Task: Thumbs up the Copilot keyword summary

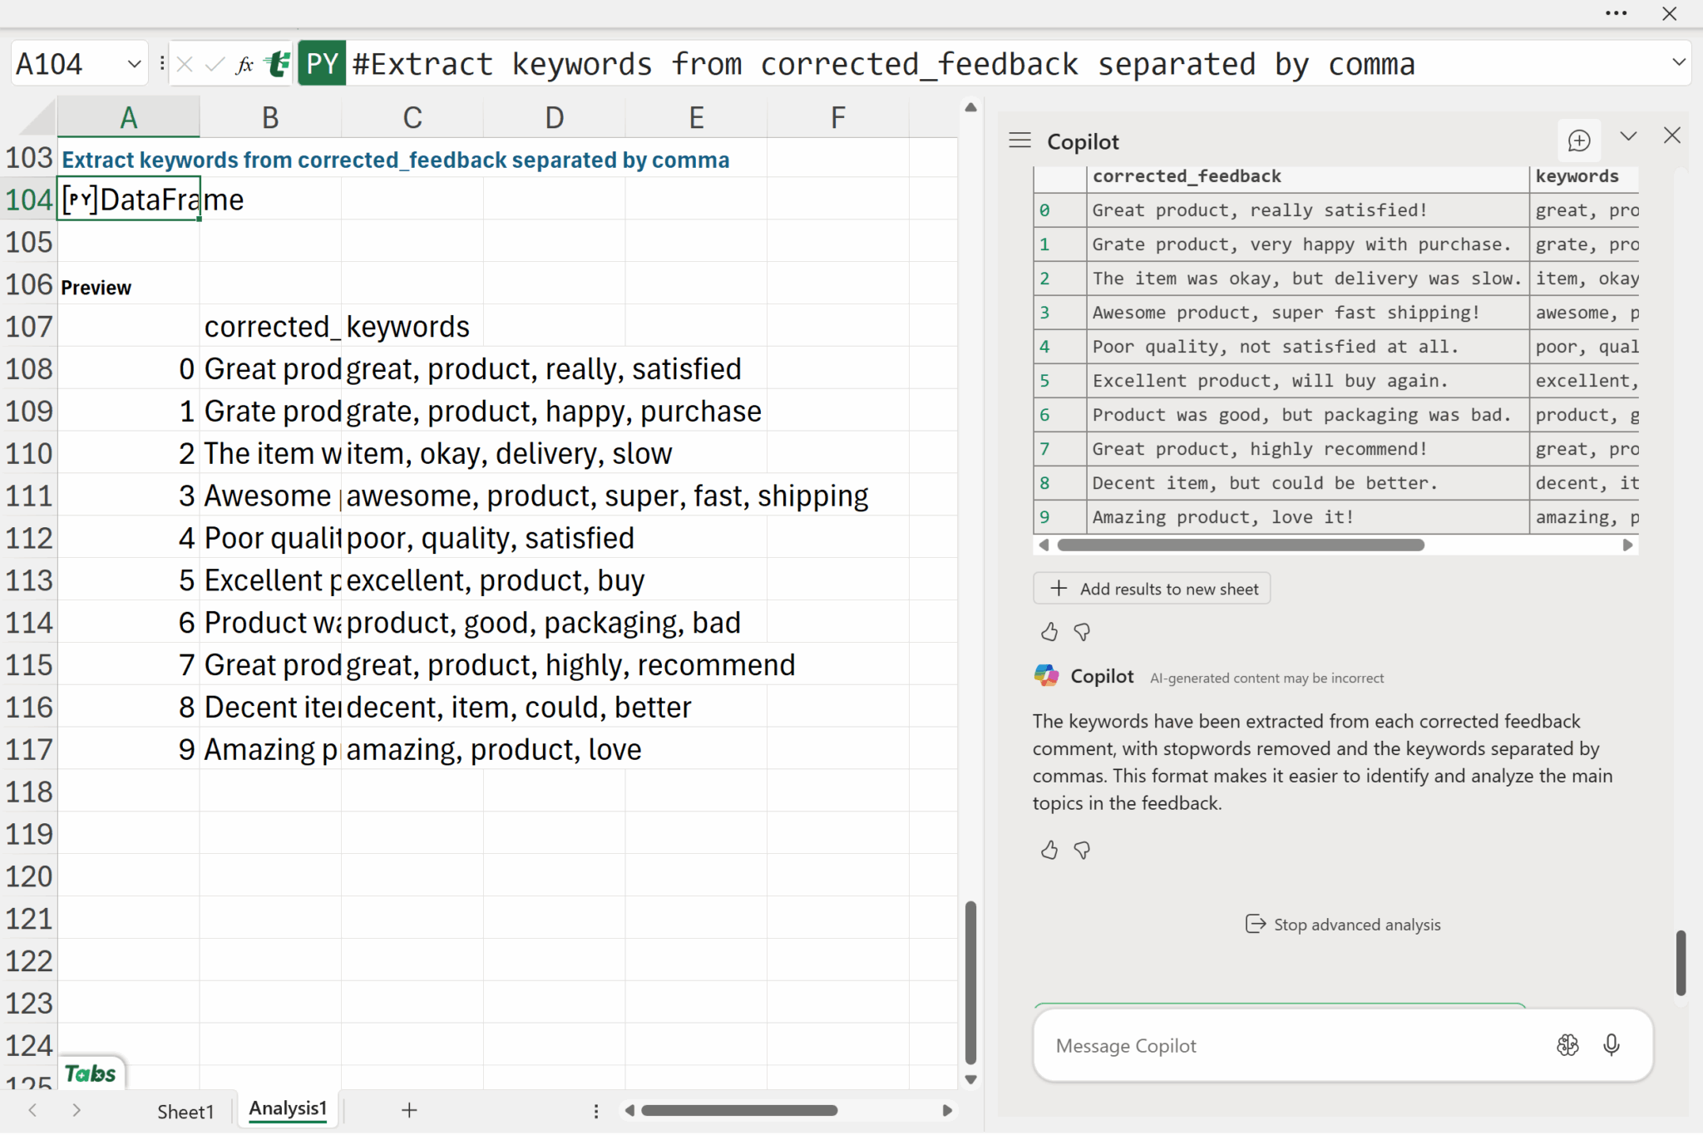Action: click(1049, 850)
